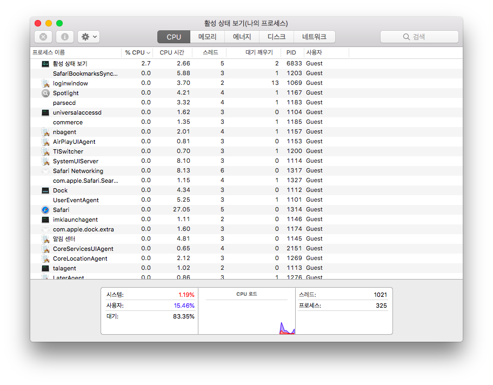
Task: Click the quit process X toolbar icon
Action: [x=43, y=36]
